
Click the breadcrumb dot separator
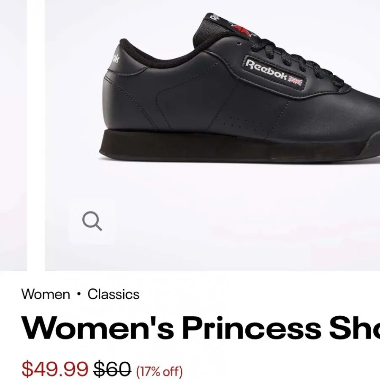click(x=79, y=294)
